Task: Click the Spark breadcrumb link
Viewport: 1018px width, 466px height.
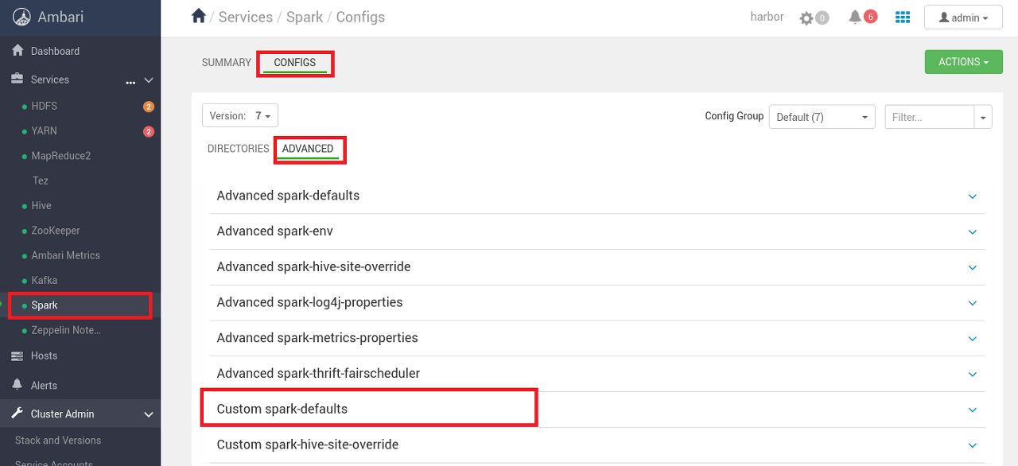Action: click(305, 17)
